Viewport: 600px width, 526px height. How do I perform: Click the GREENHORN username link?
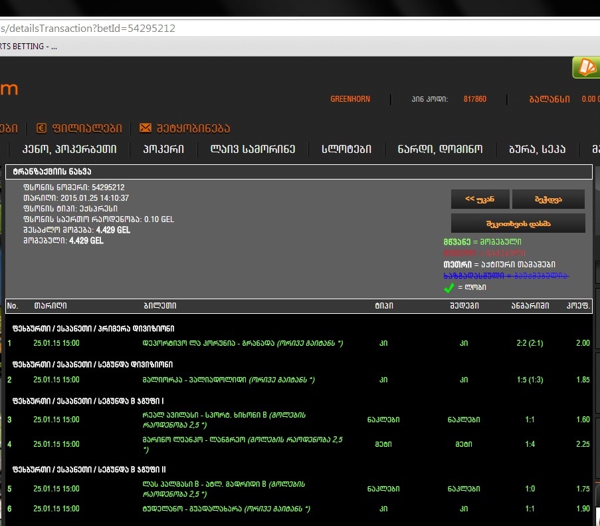click(x=350, y=99)
